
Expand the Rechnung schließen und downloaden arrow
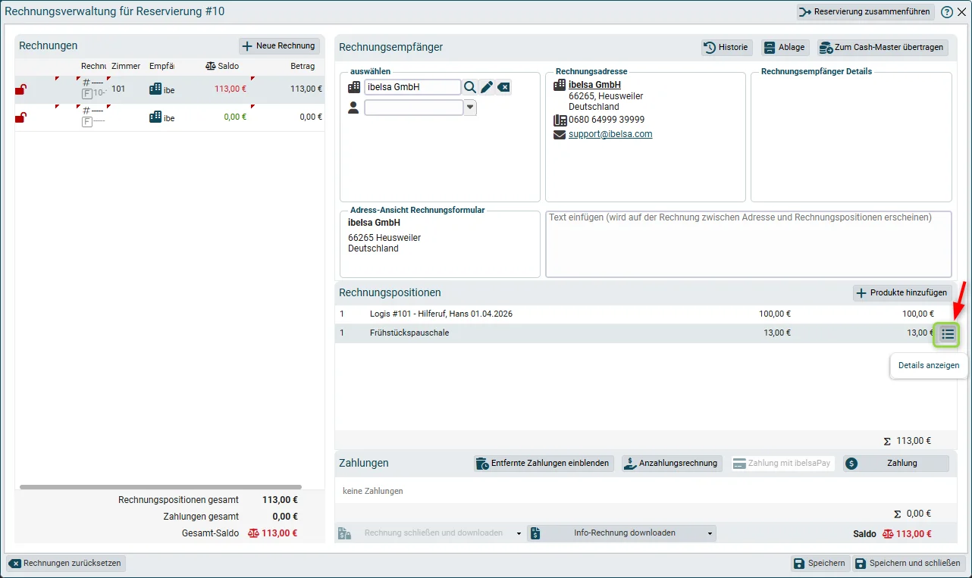tap(519, 533)
